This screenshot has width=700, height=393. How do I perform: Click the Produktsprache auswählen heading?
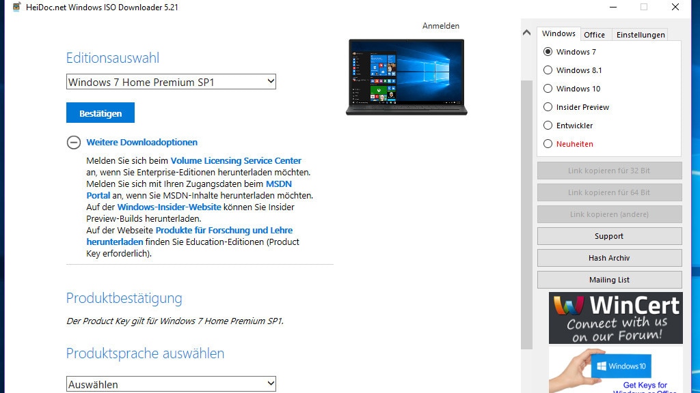point(145,353)
